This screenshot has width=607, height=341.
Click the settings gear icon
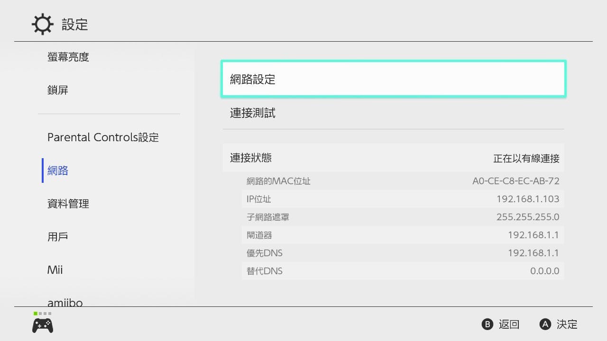click(43, 24)
